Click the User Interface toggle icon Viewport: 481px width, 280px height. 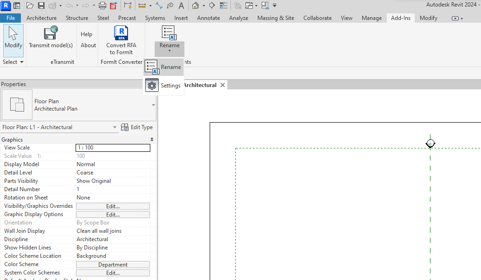pyautogui.click(x=265, y=6)
